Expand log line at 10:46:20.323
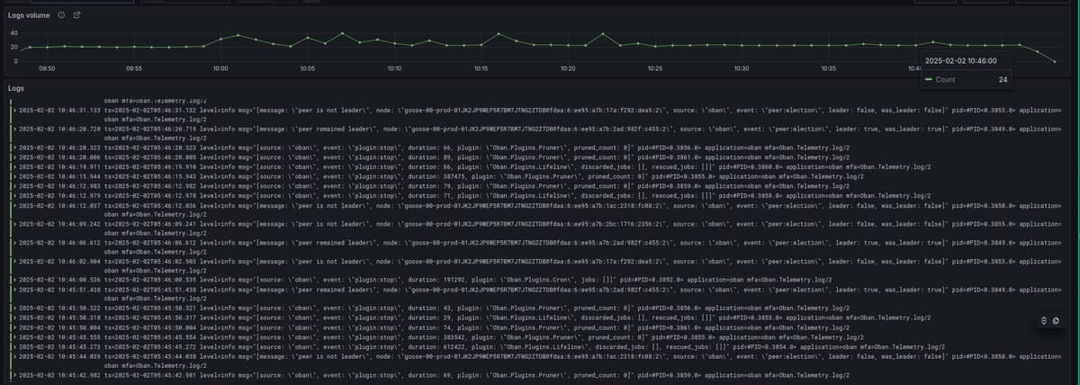1080x385 pixels. [13, 146]
